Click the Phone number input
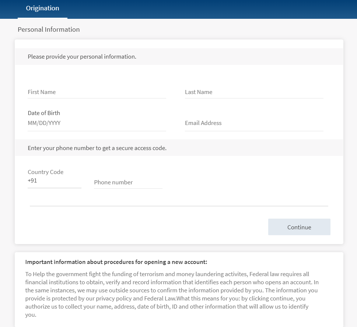This screenshot has height=327, width=357. pos(128,182)
